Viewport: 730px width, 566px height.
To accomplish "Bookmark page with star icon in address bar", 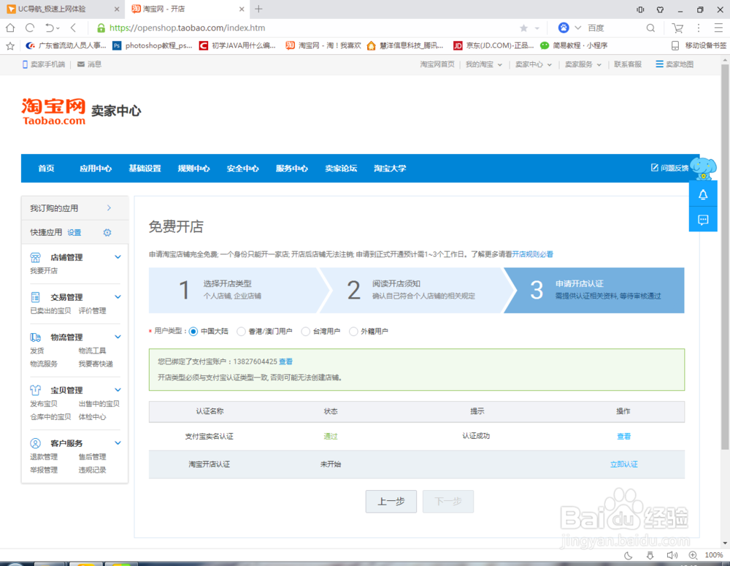I will click(x=523, y=28).
